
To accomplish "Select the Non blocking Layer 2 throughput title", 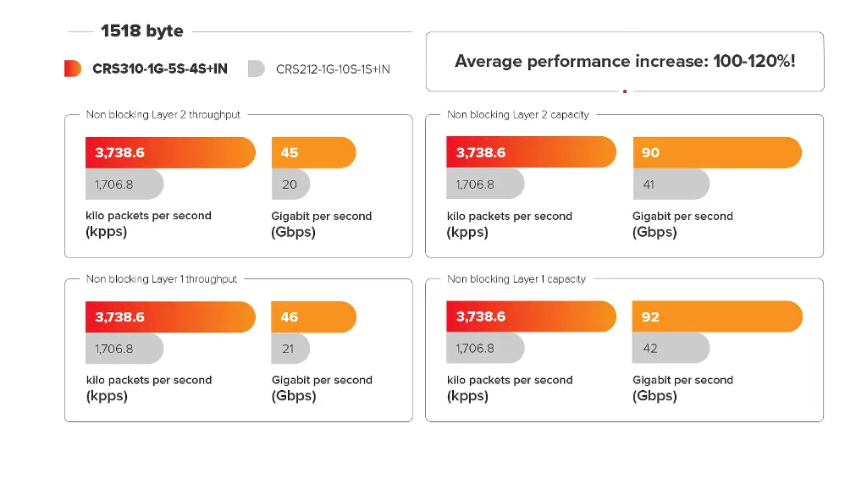I will click(x=163, y=114).
